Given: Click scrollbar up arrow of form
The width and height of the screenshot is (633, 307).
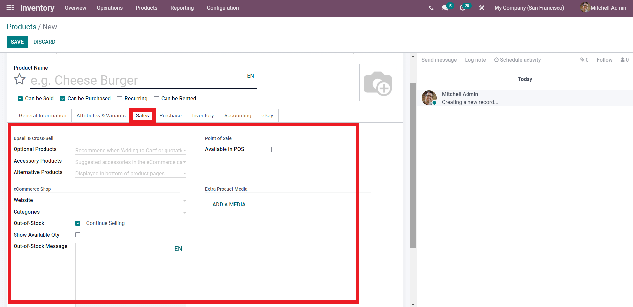Looking at the screenshot, I should tap(413, 57).
